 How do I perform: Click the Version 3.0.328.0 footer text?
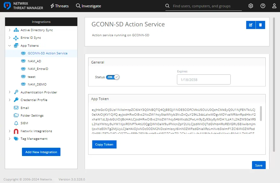tap(72, 179)
